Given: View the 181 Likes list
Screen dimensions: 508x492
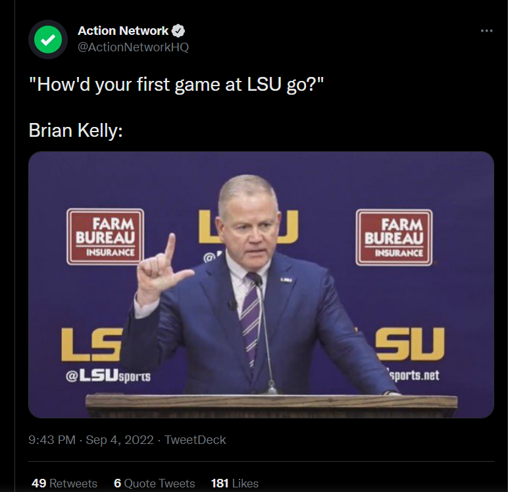Looking at the screenshot, I should click(235, 483).
